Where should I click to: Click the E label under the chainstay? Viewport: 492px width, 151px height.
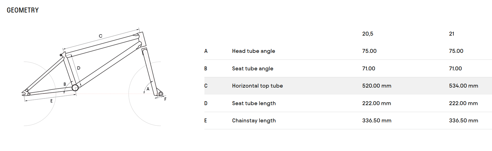[x=51, y=101]
